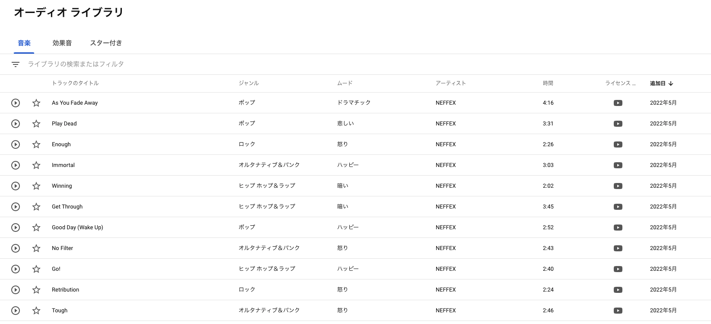Play the track As You Fade Away

click(x=16, y=103)
